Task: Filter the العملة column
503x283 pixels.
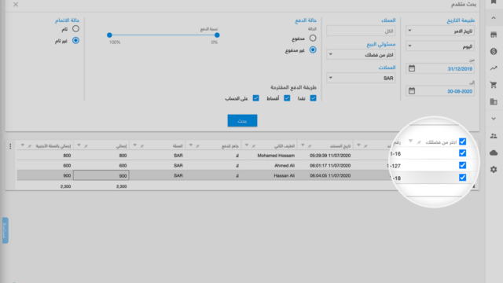Action: point(134,145)
